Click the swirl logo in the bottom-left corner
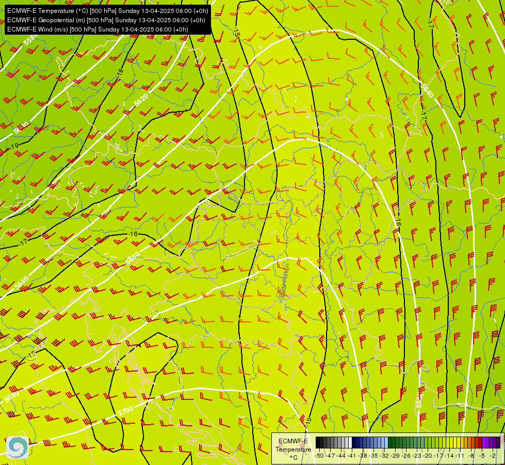Image resolution: width=505 pixels, height=465 pixels. coord(18,447)
